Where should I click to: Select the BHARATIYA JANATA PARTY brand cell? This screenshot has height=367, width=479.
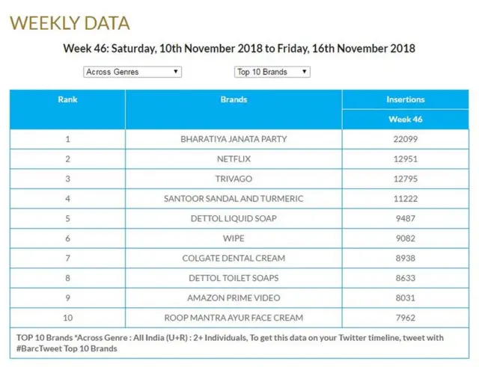coord(234,139)
